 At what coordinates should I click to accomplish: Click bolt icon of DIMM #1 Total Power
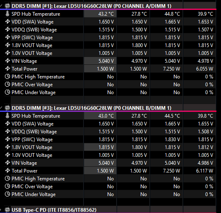tap(7, 69)
